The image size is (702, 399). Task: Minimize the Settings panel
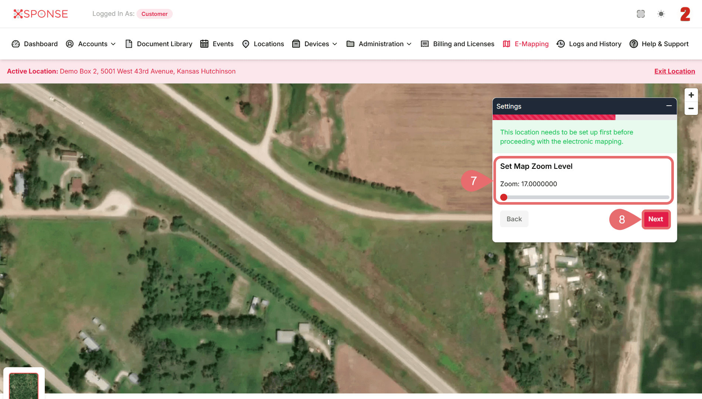pos(669,106)
